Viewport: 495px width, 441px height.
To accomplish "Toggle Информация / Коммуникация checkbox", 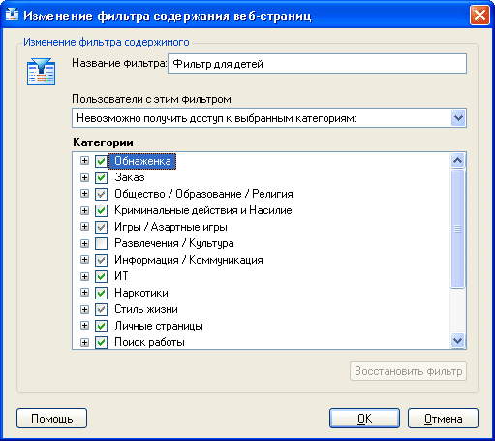I will click(x=101, y=260).
